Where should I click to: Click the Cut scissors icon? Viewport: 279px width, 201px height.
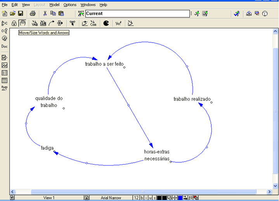[45, 14]
